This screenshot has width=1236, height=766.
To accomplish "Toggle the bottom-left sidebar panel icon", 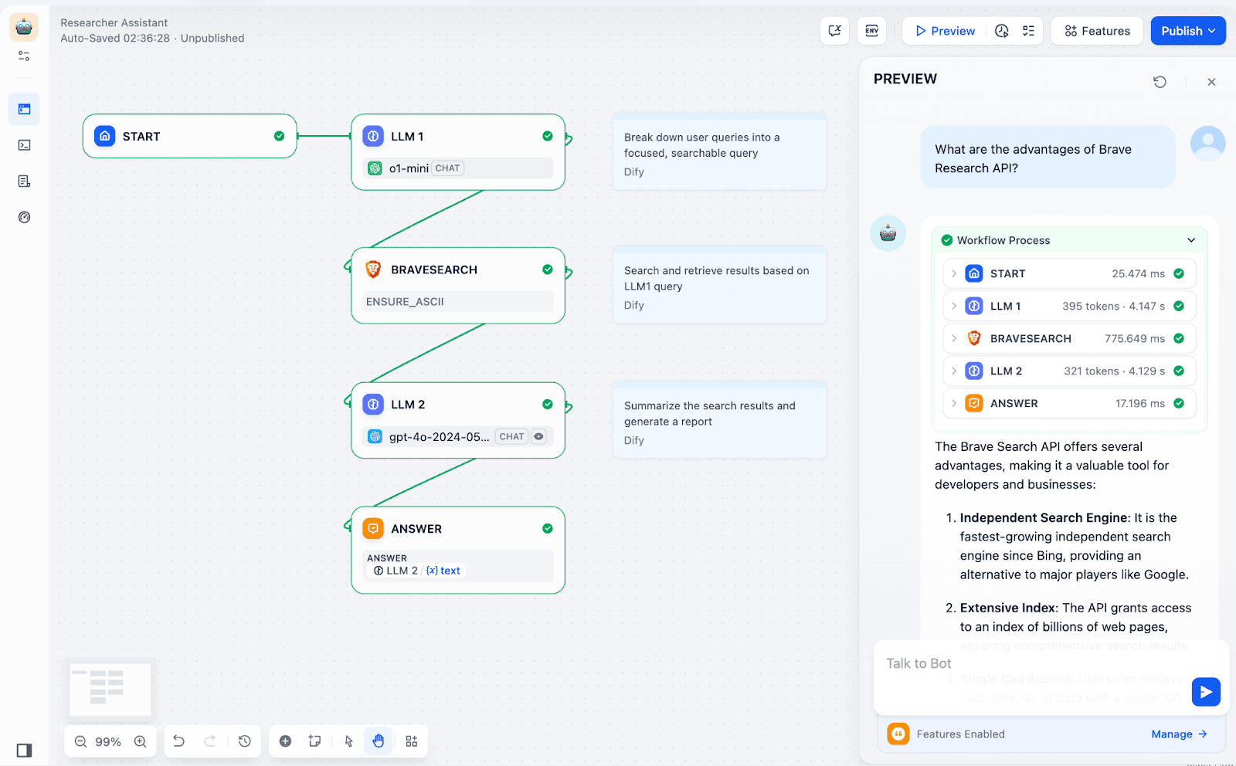I will pyautogui.click(x=24, y=751).
